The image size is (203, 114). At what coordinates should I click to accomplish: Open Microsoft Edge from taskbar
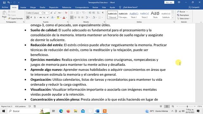[x=61, y=111]
